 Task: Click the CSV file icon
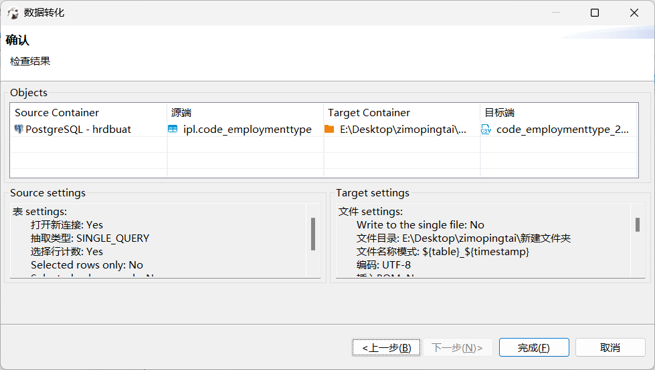pos(486,130)
